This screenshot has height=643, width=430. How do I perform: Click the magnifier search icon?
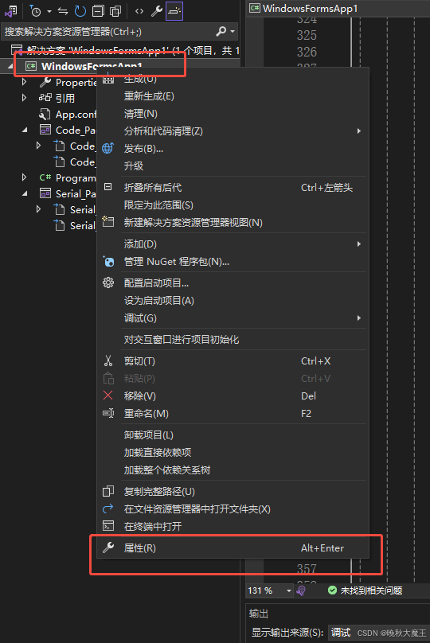pyautogui.click(x=221, y=31)
